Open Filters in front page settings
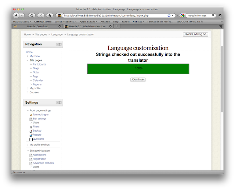Image resolution: width=235 pixels, height=190 pixels. [36, 127]
